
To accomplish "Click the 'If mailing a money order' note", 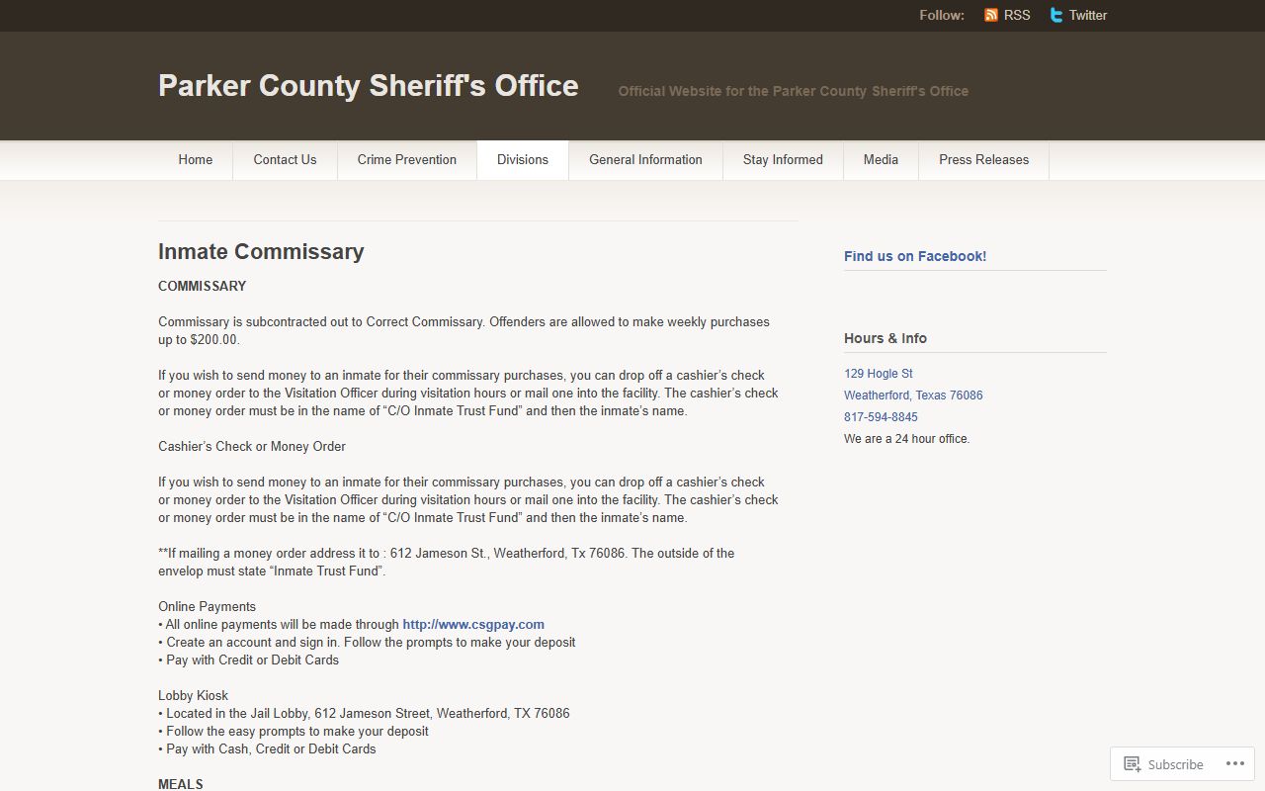I will [x=447, y=562].
